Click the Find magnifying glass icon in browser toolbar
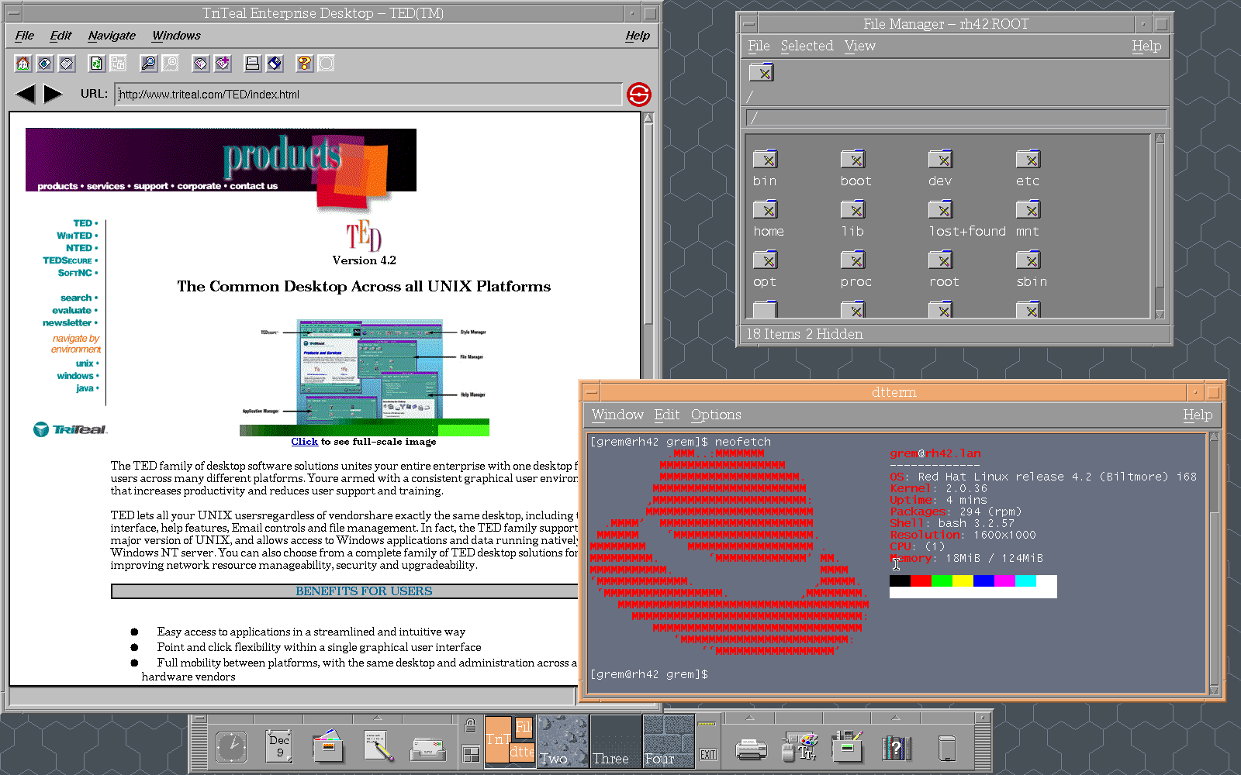This screenshot has height=775, width=1241. (148, 64)
